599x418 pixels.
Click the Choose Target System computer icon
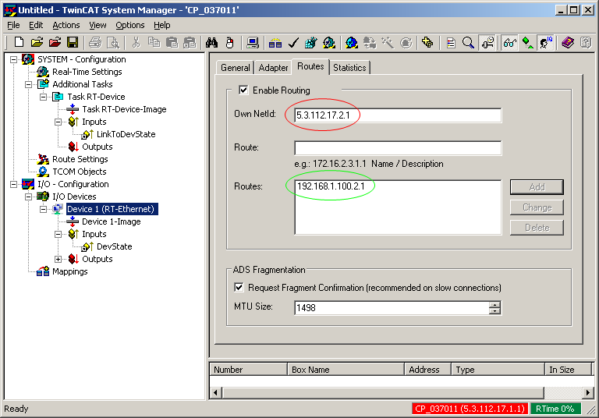pyautogui.click(x=253, y=42)
